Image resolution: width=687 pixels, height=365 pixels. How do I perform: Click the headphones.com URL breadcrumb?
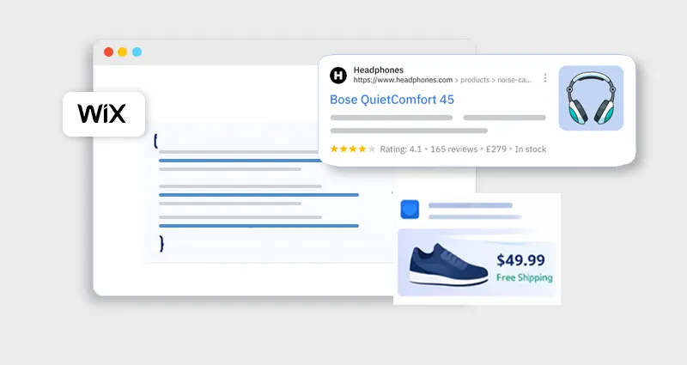442,80
